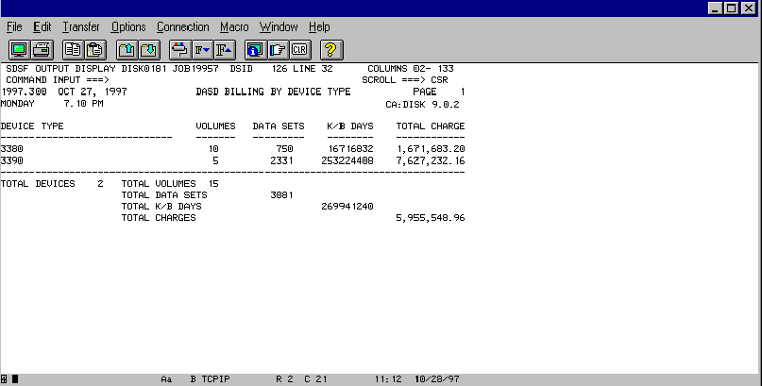The width and height of the screenshot is (762, 386).
Task: Click the status bar indicator at far left
Action: click(x=4, y=378)
